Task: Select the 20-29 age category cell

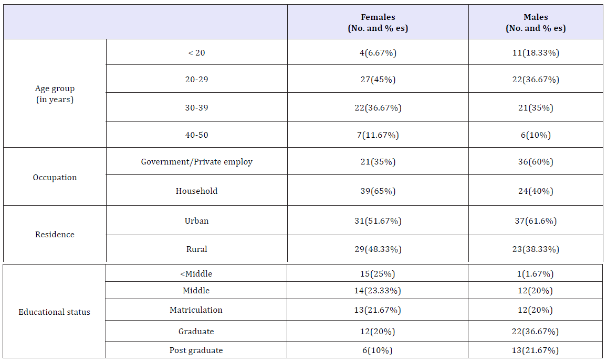Action: 197,79
